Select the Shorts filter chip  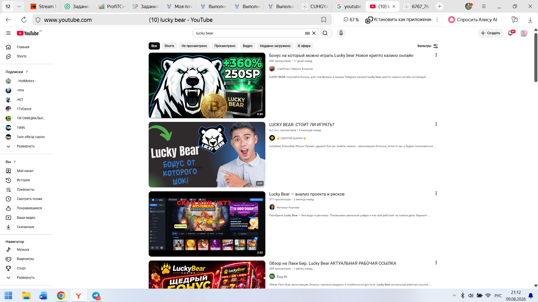[169, 46]
